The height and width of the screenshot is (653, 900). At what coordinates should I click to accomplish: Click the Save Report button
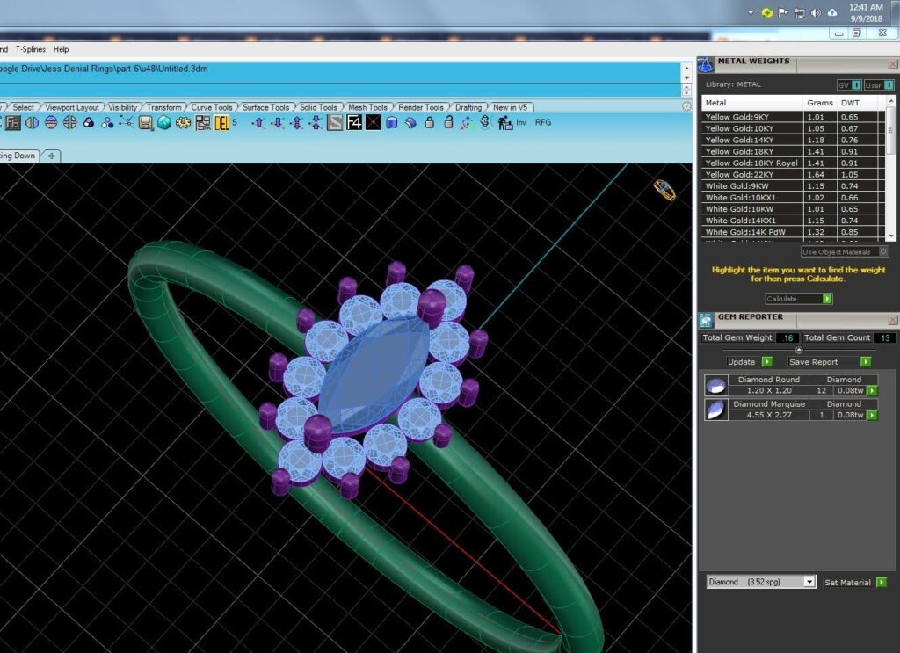coord(829,361)
